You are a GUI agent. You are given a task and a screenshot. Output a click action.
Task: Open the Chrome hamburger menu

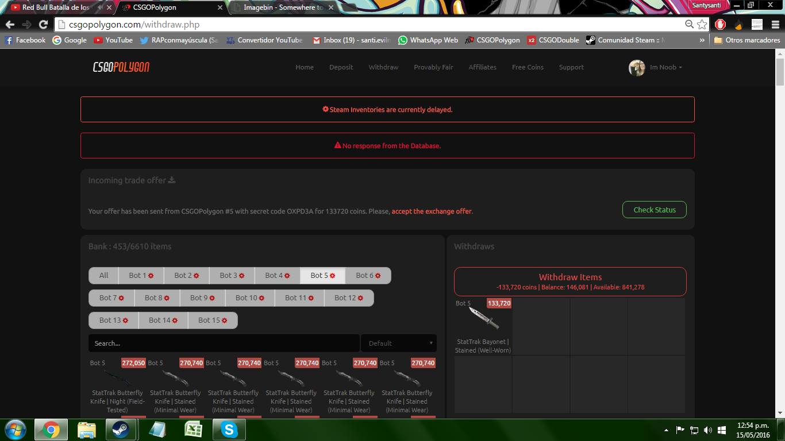775,25
